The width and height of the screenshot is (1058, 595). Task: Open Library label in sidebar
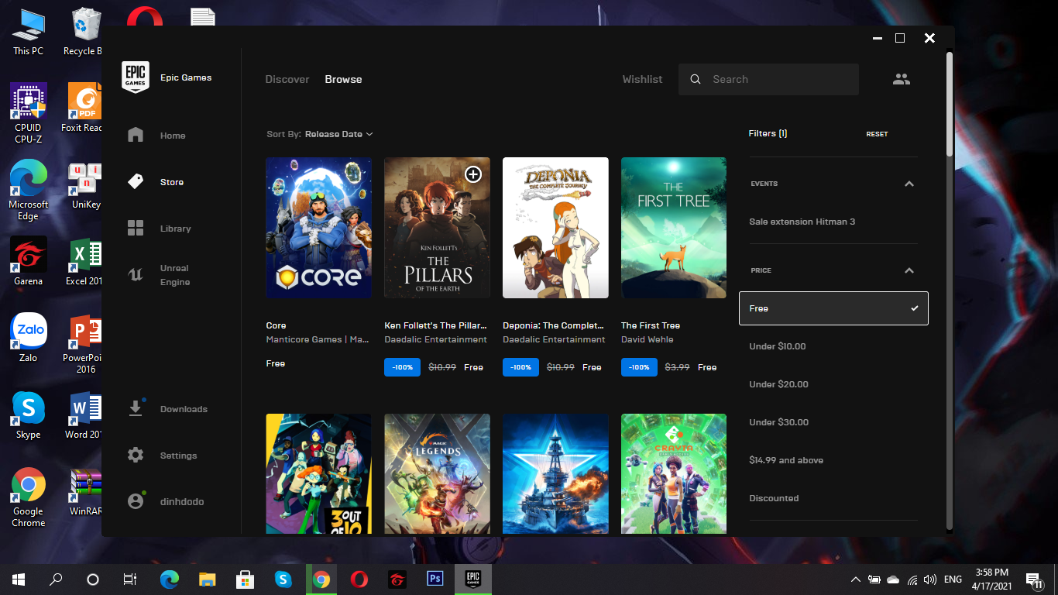[175, 229]
